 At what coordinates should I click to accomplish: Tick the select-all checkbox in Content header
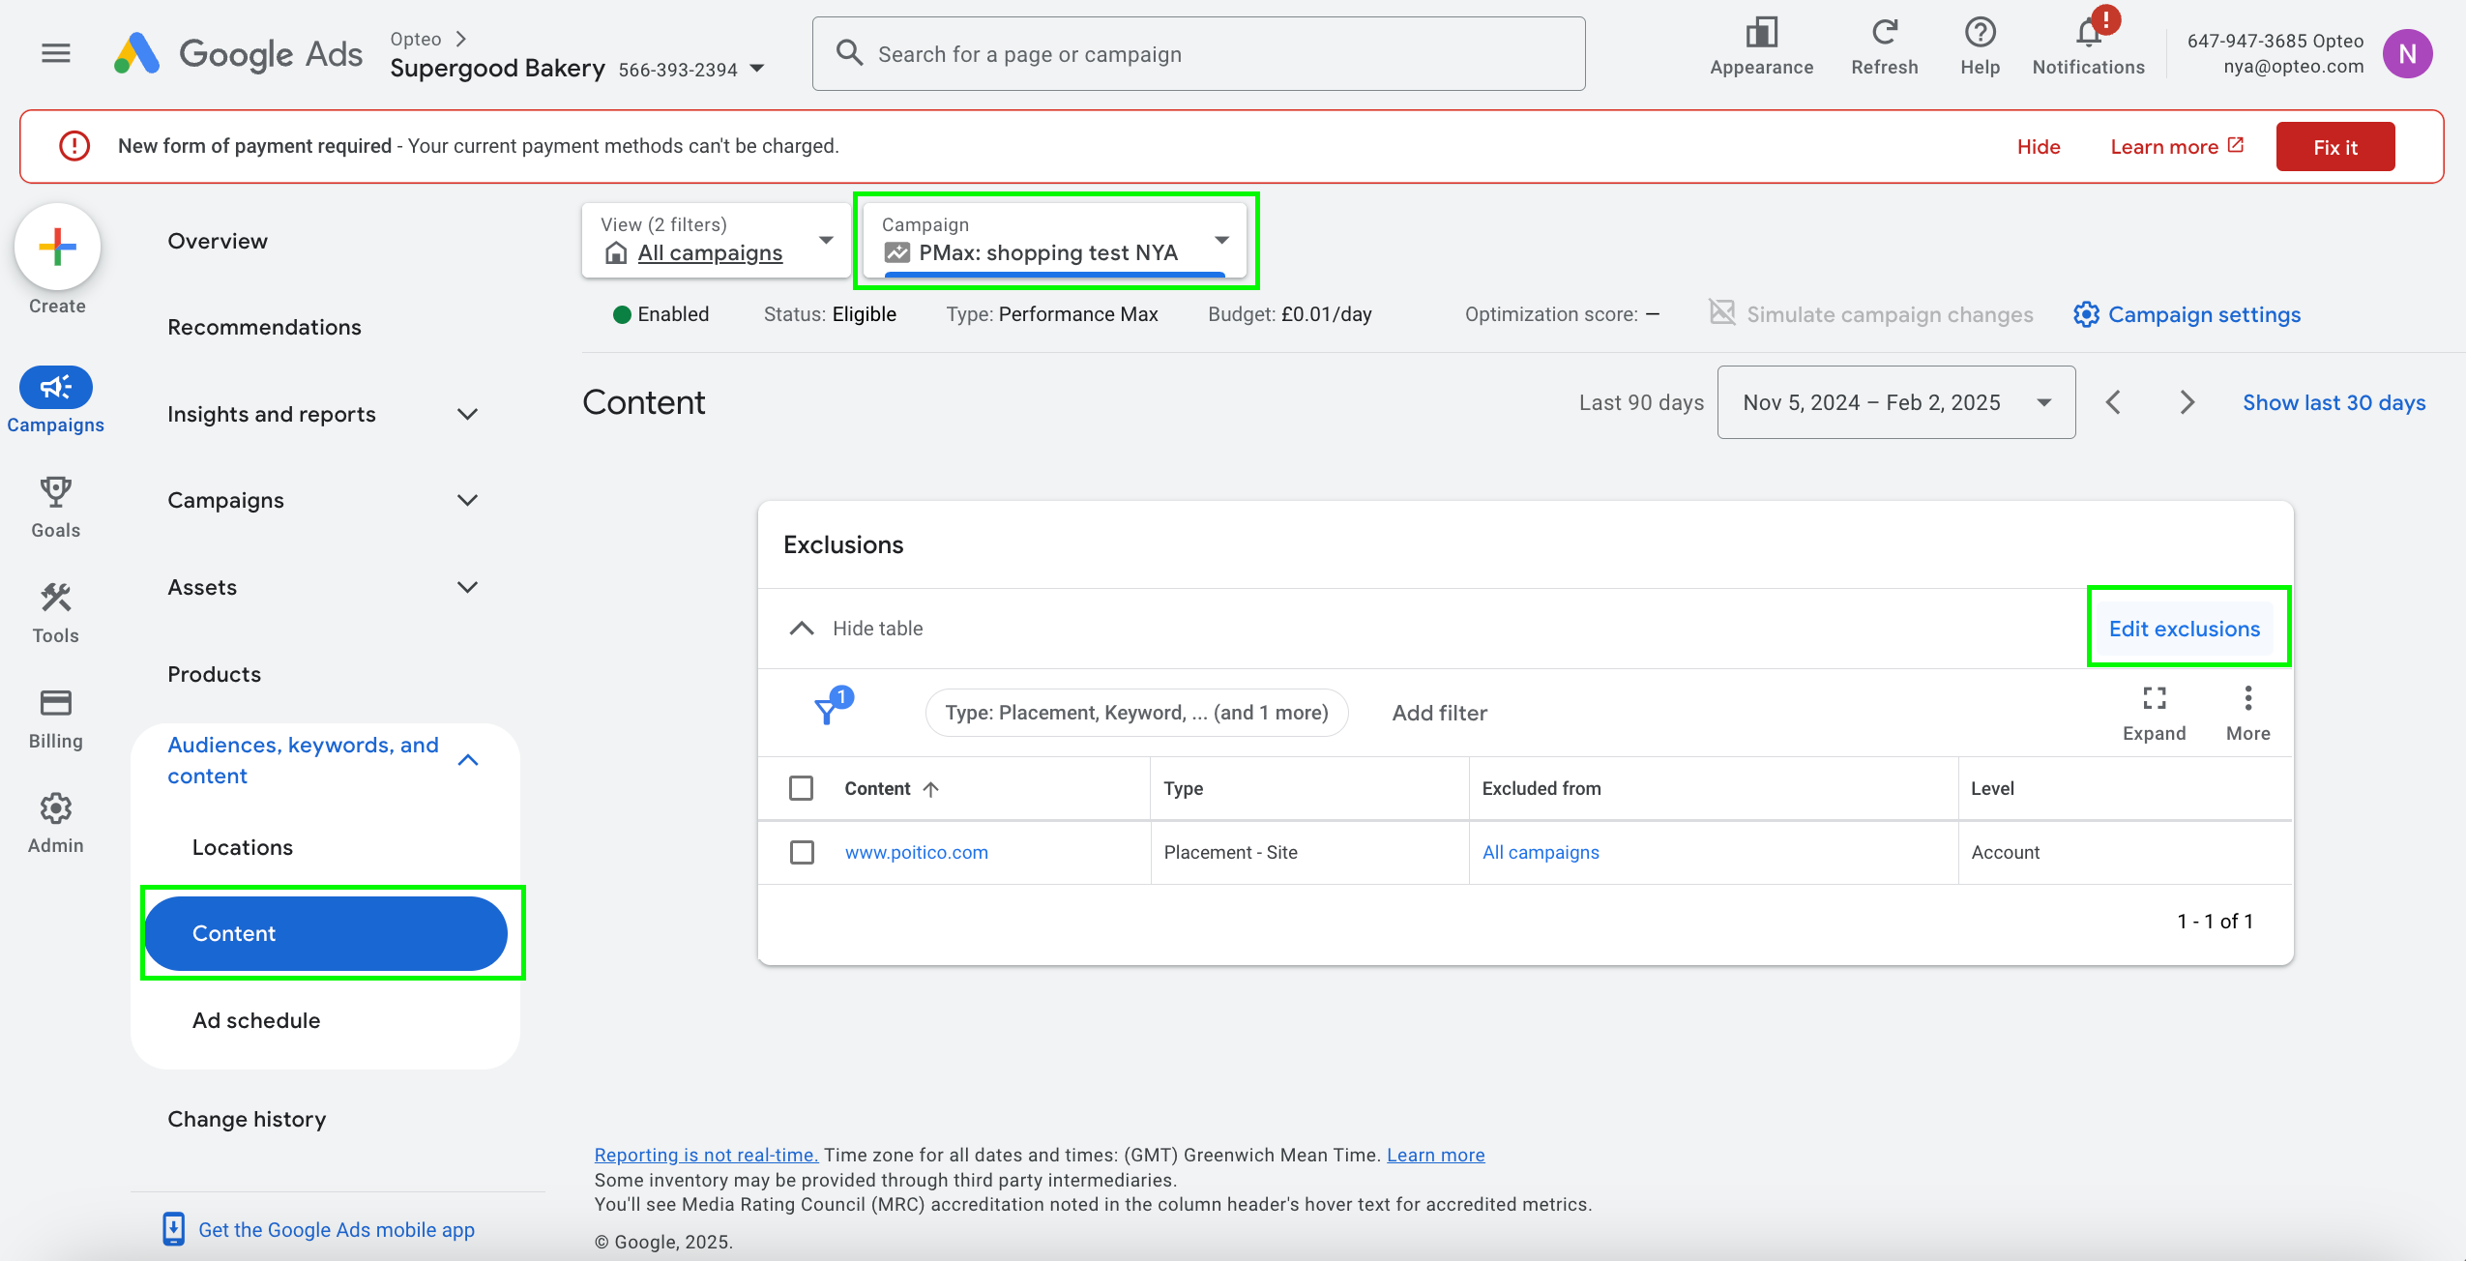click(802, 788)
